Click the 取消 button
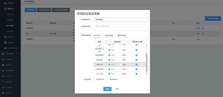This screenshot has width=223, height=97. pyautogui.click(x=117, y=89)
